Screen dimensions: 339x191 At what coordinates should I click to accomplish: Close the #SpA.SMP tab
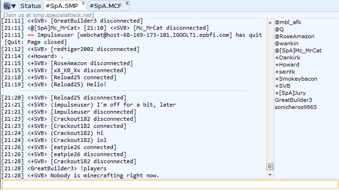83,3
